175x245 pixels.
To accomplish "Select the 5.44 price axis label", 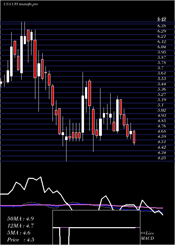I will click(162, 84).
